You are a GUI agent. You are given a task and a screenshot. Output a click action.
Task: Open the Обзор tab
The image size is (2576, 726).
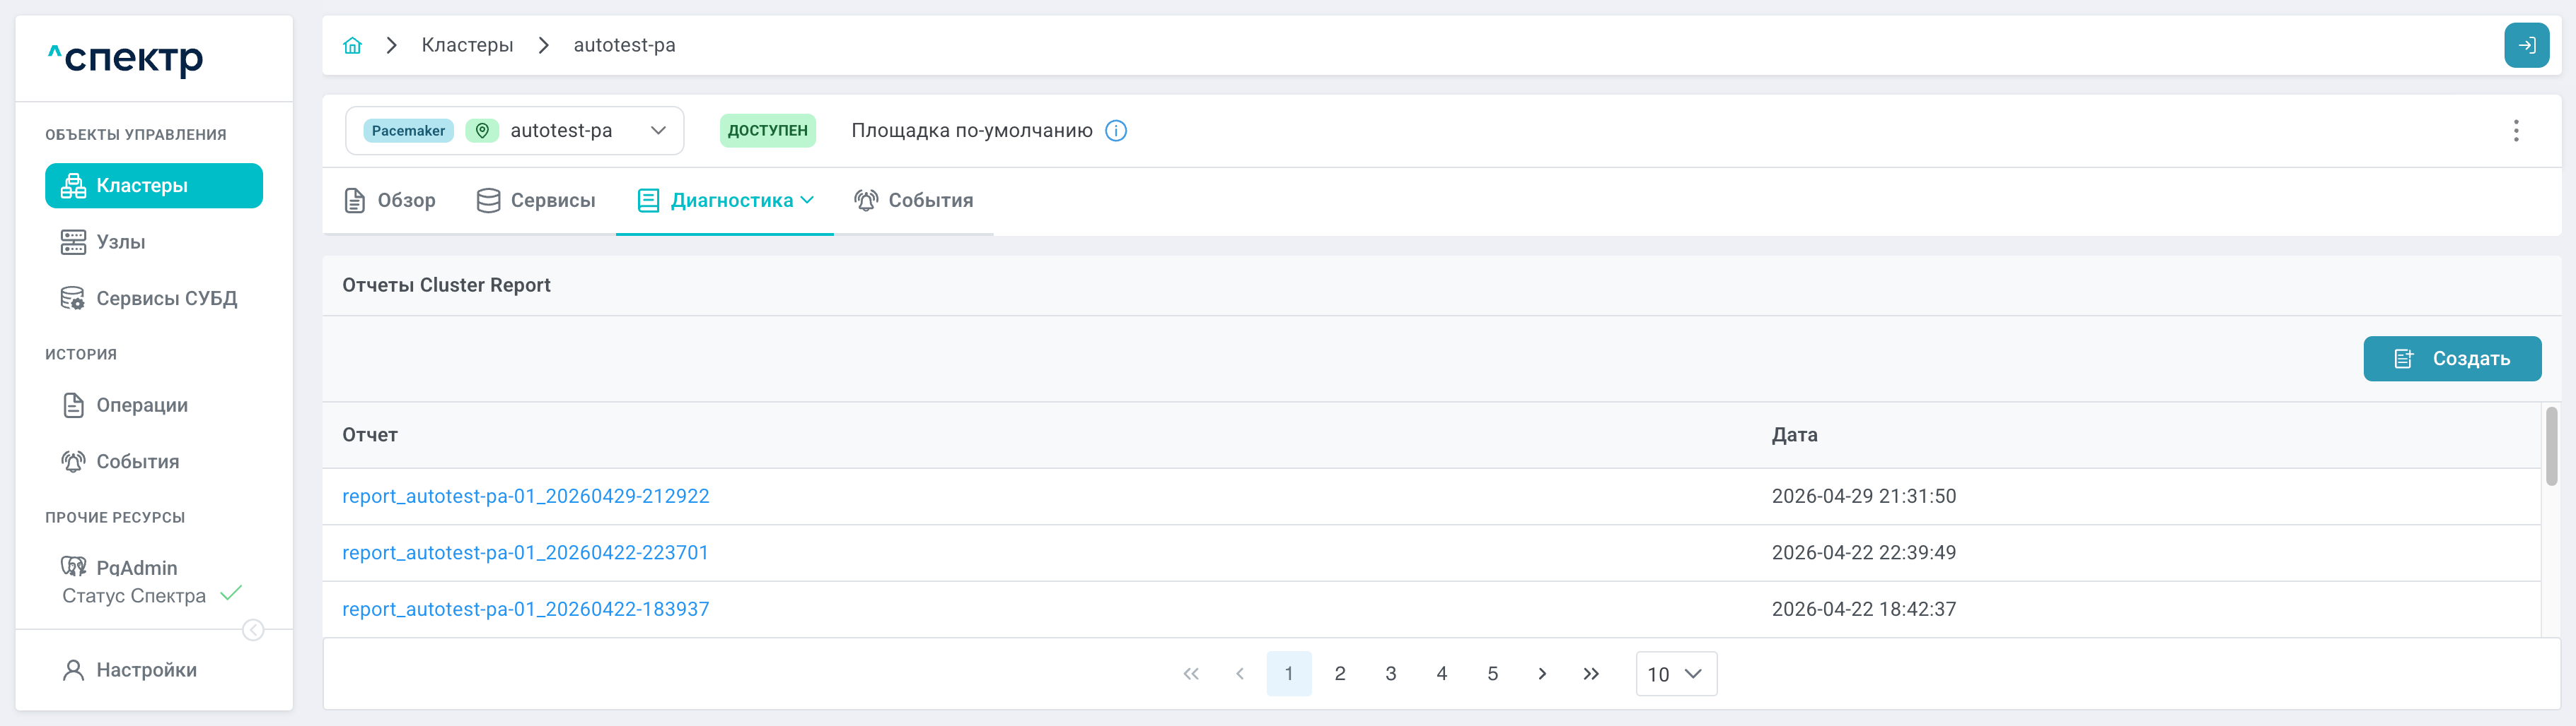pyautogui.click(x=390, y=201)
